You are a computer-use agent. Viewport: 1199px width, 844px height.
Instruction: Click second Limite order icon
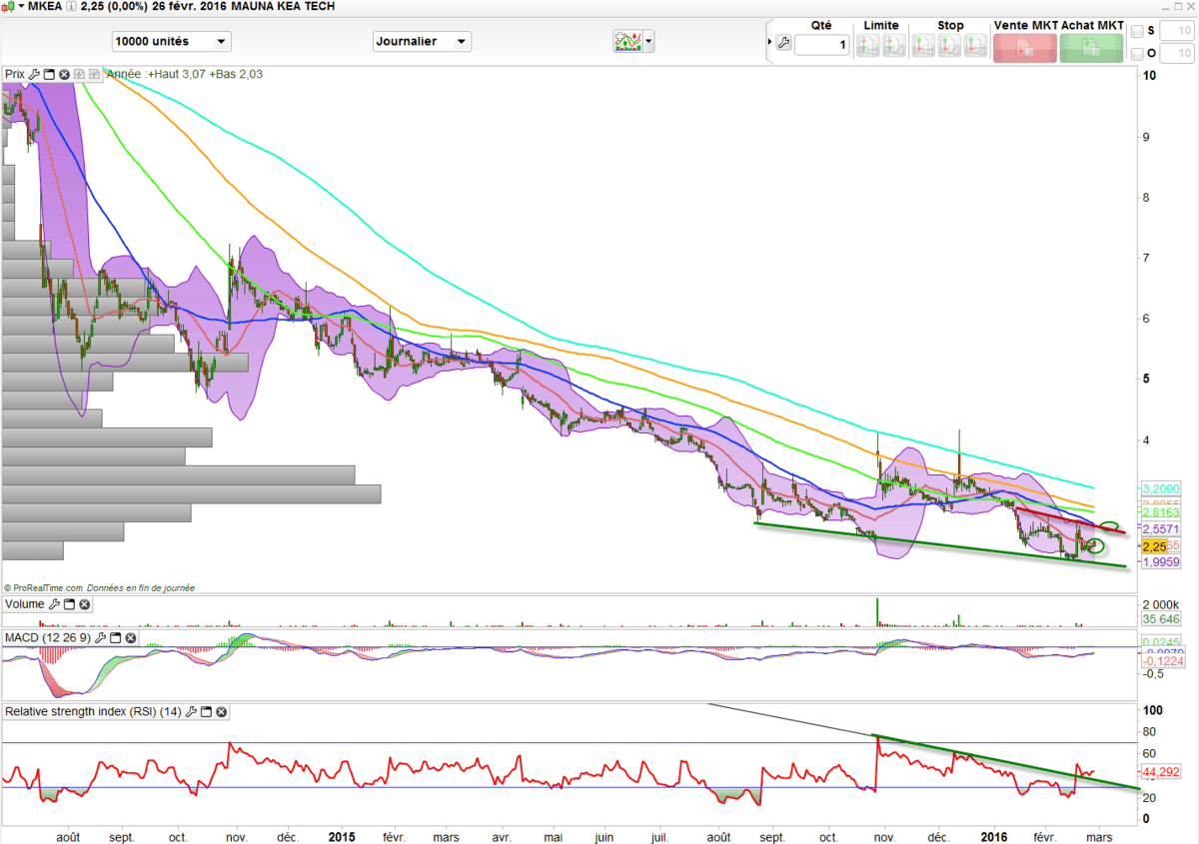click(894, 46)
